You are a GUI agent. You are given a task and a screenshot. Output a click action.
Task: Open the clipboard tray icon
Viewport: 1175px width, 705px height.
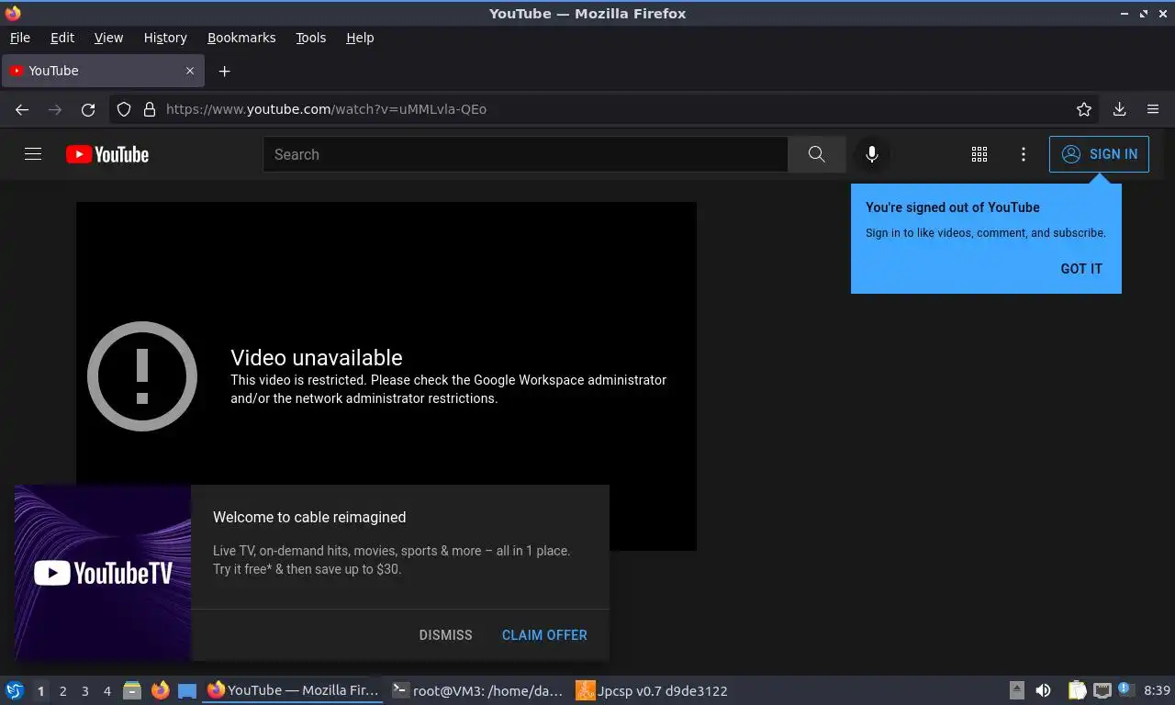coord(1077,690)
